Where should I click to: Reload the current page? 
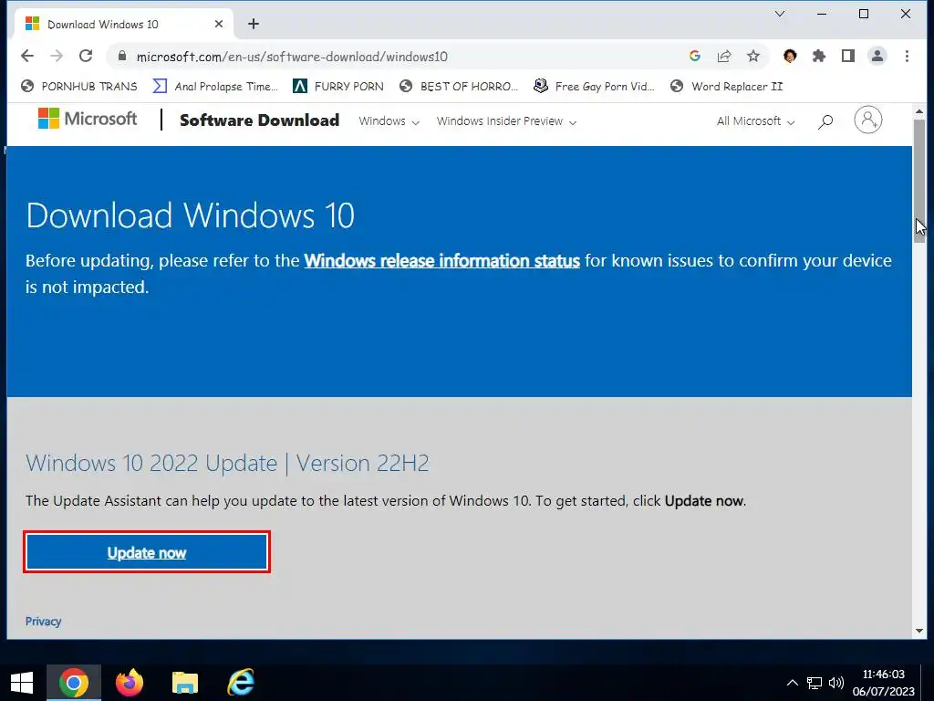point(86,56)
